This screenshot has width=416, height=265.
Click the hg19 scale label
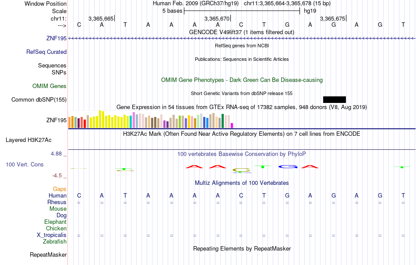coord(310,11)
